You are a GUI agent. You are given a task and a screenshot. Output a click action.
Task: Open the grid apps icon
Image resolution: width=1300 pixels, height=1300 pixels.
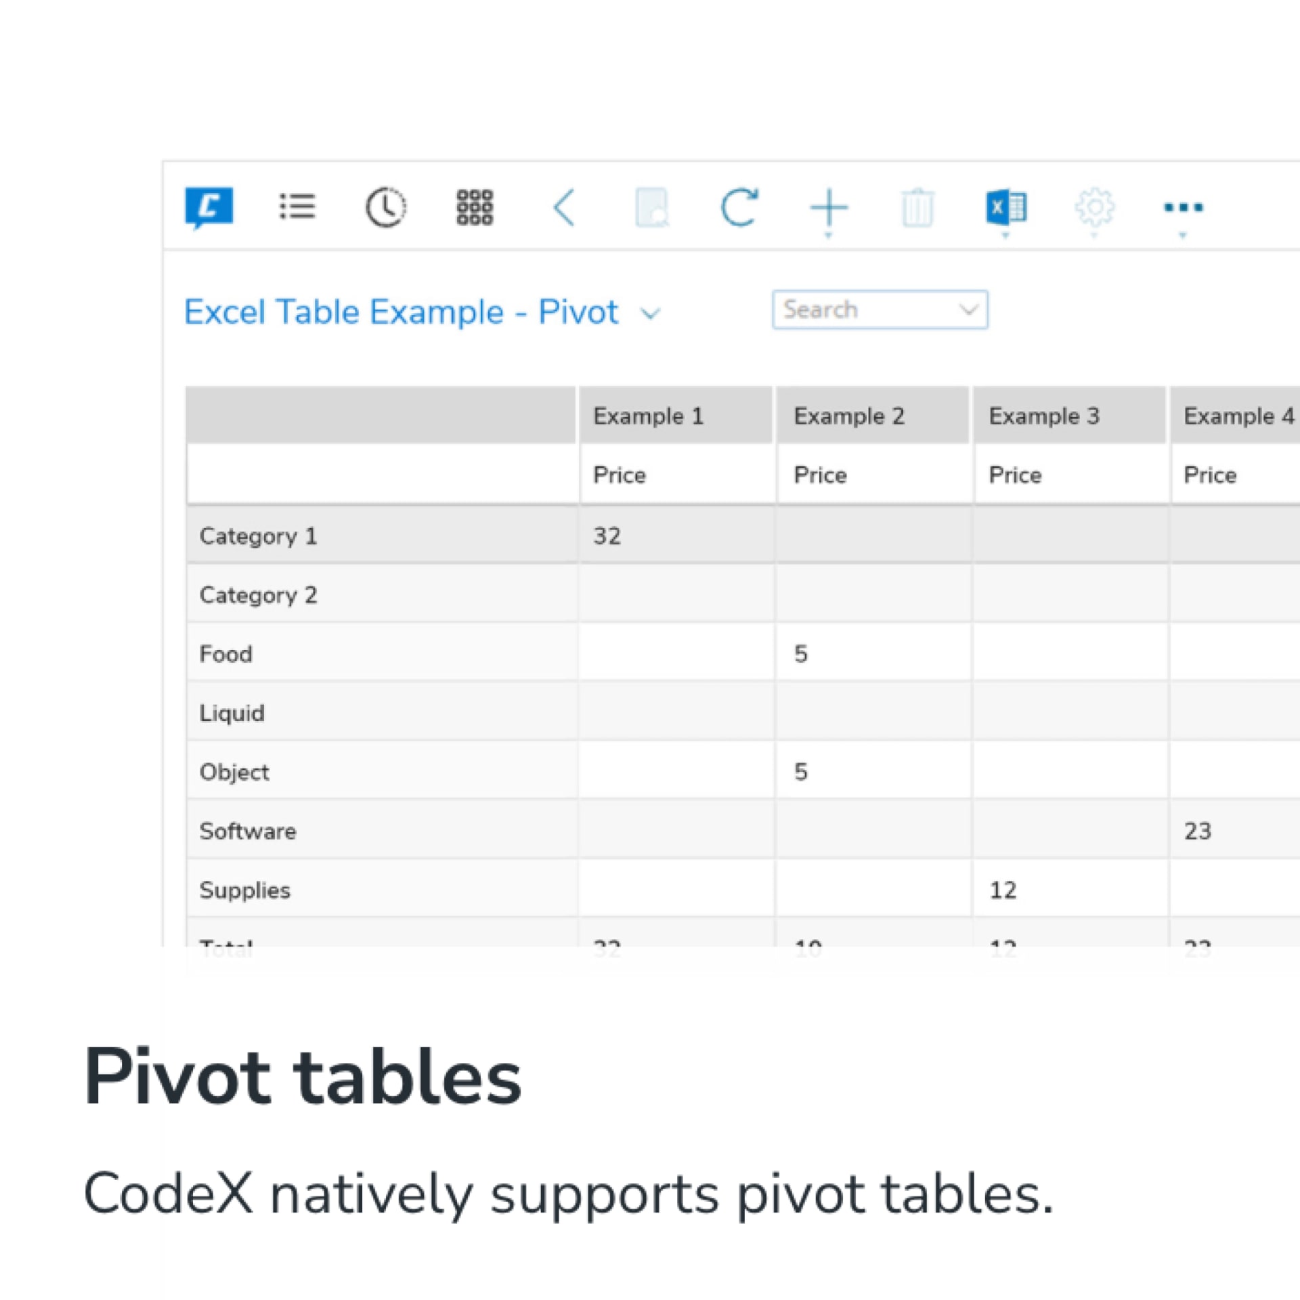click(475, 207)
